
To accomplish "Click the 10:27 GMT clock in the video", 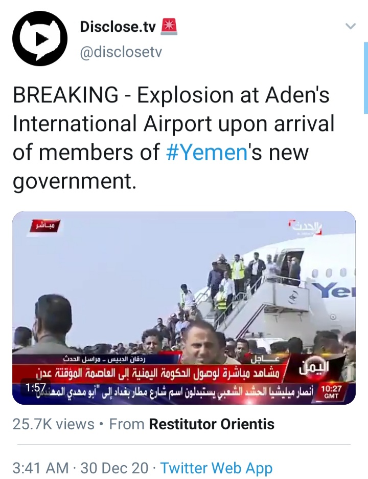I will click(x=331, y=392).
